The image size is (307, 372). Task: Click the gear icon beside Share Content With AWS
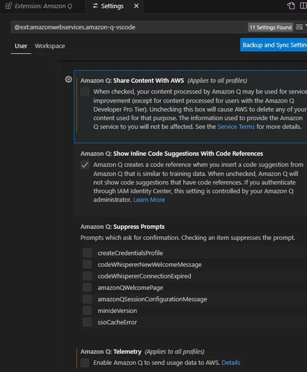(x=69, y=79)
